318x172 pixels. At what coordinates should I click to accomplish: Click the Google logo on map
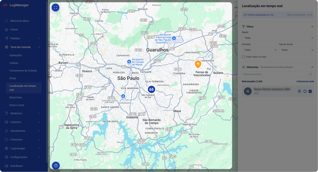click(x=55, y=170)
